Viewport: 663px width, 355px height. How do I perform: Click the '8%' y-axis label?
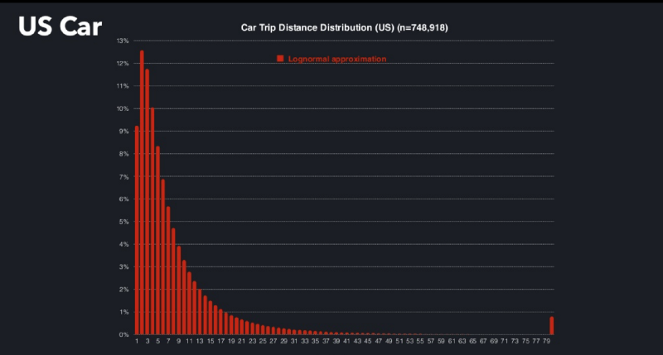123,154
